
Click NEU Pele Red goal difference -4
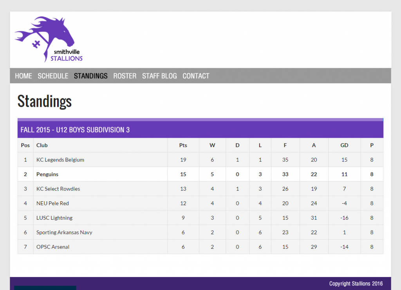click(344, 203)
